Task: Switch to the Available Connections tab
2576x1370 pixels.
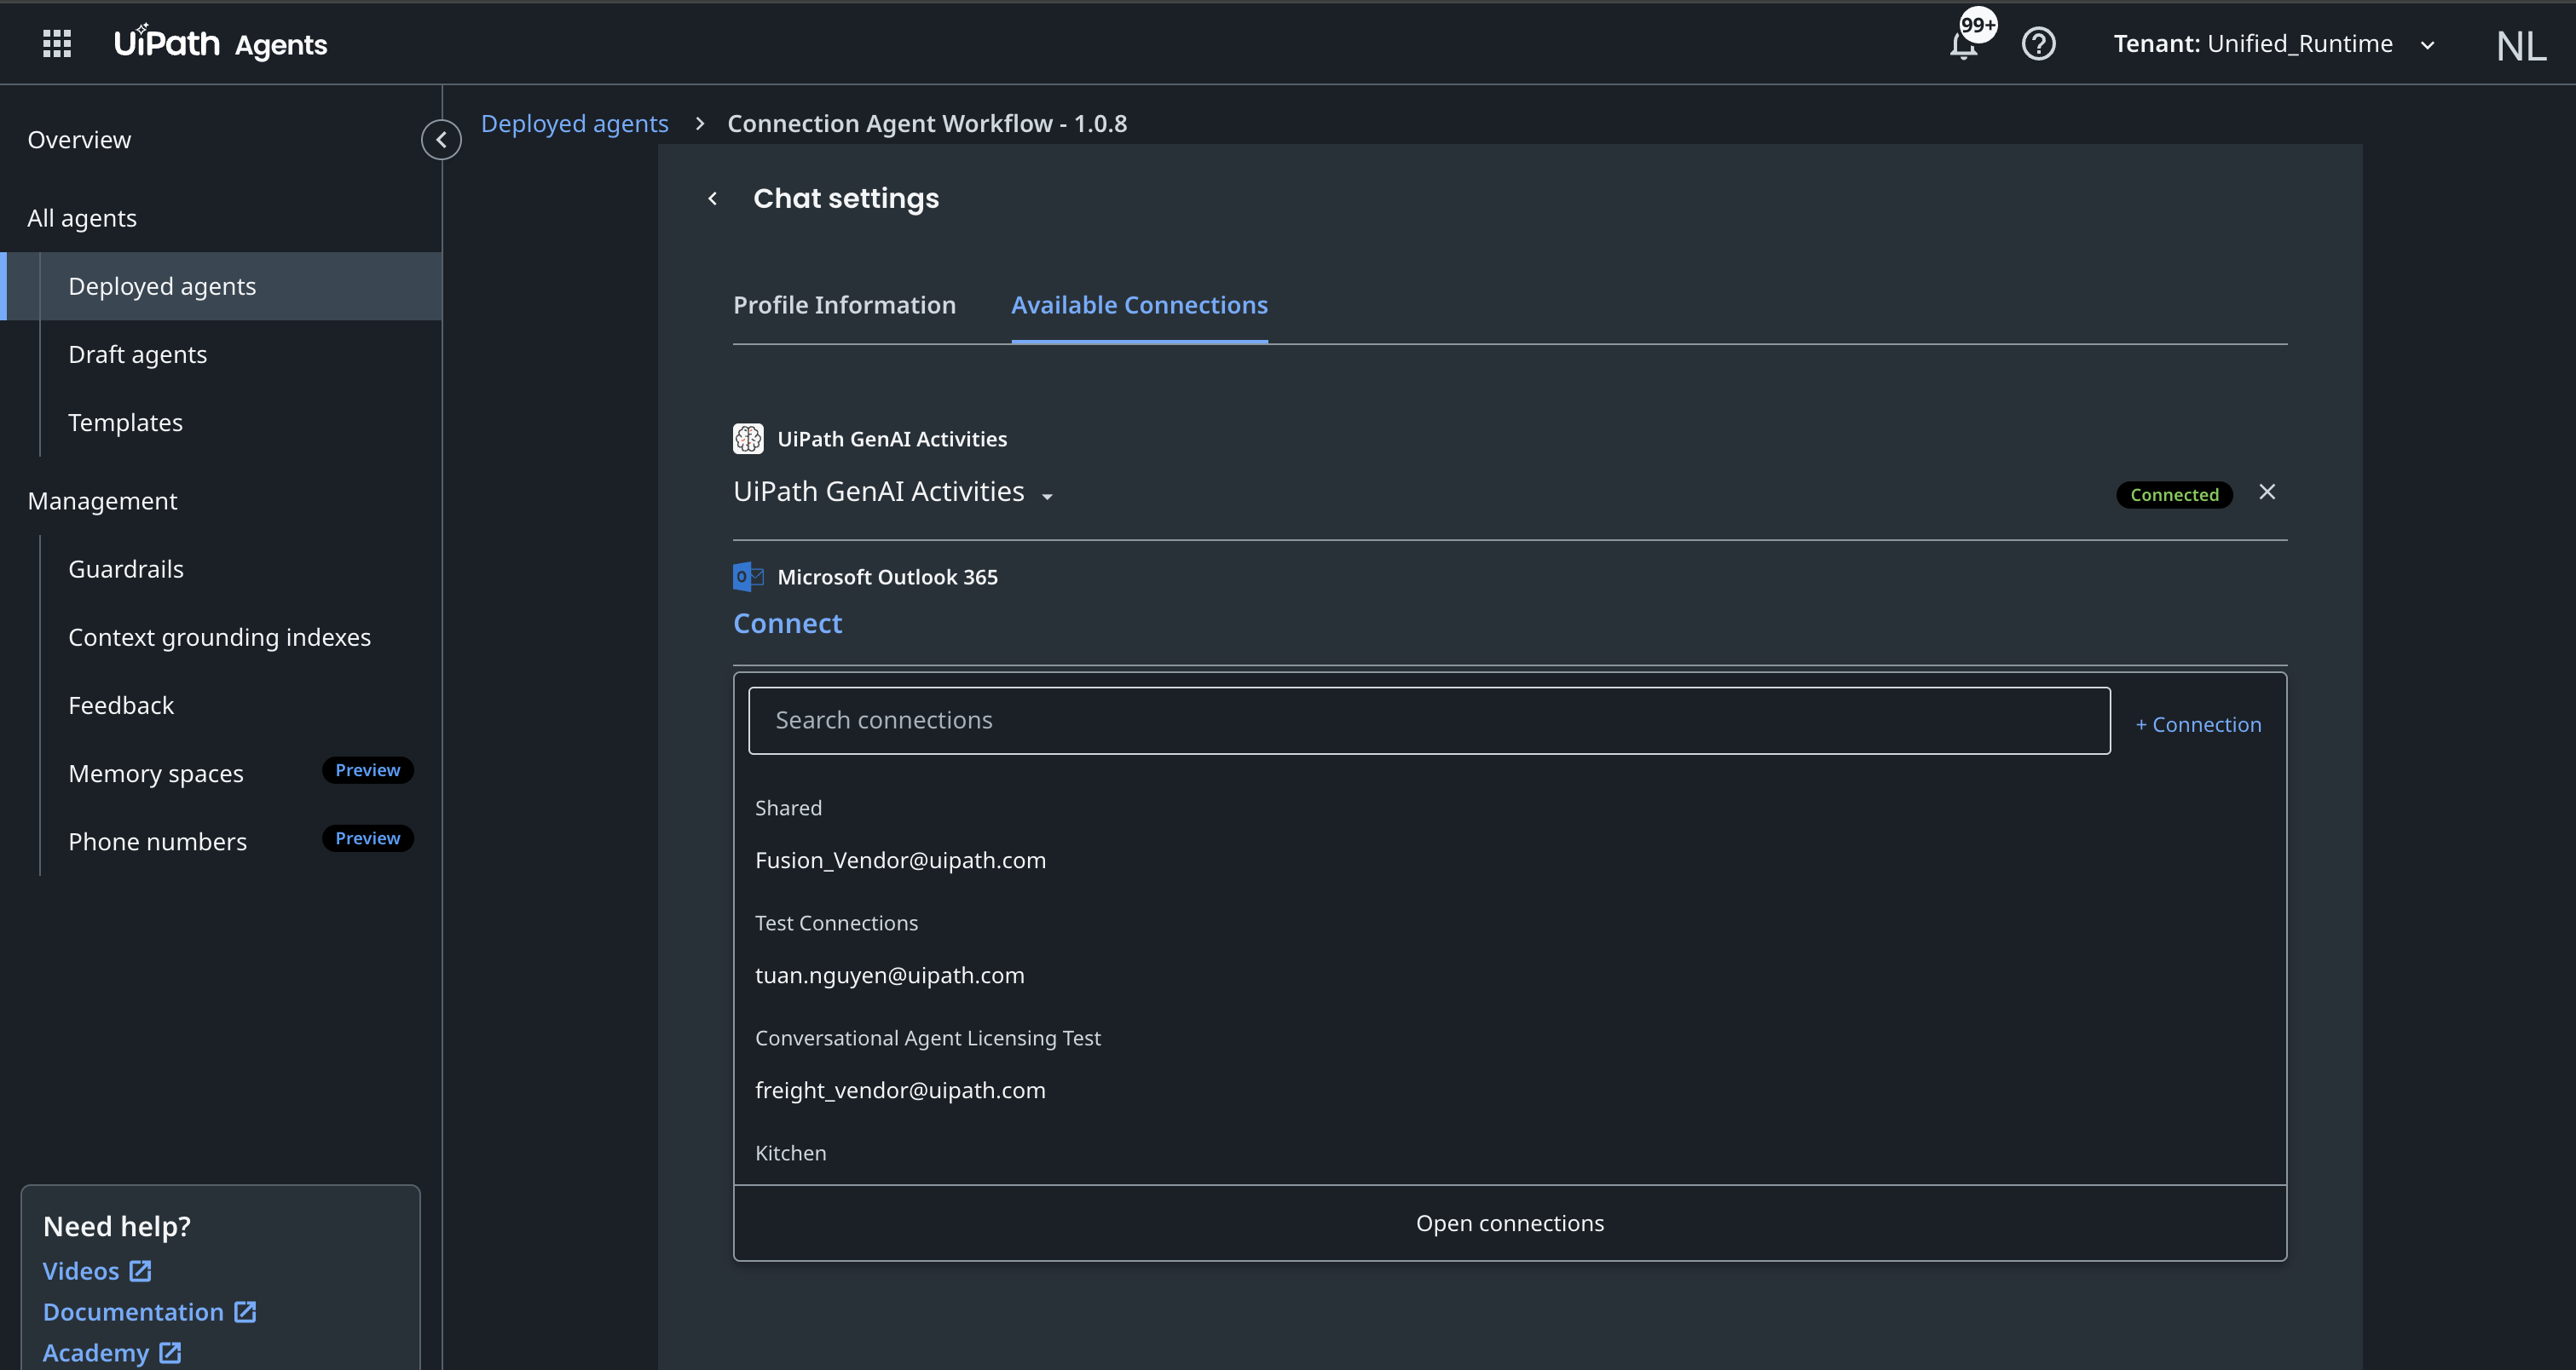Action: click(x=1139, y=306)
